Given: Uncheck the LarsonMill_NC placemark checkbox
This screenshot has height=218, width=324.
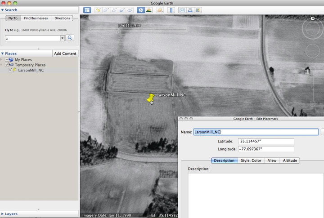Looking at the screenshot, I should pos(11,70).
